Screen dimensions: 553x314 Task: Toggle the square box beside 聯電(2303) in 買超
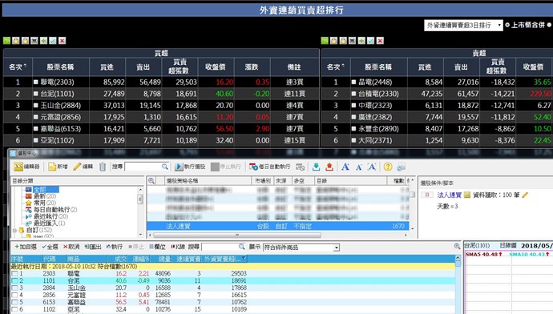point(35,83)
